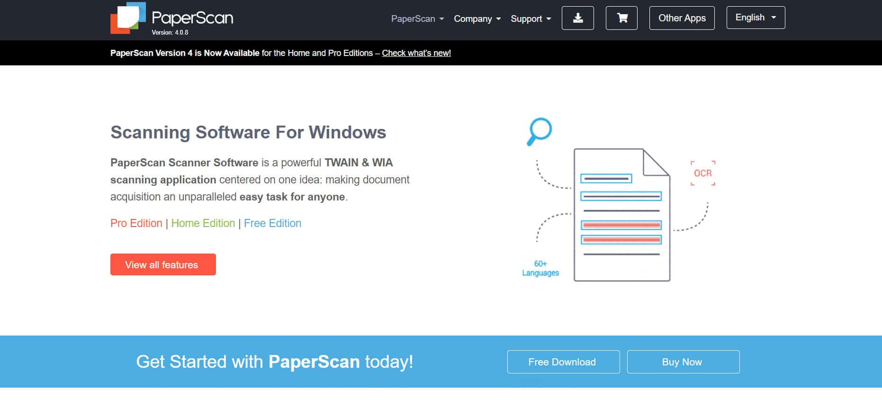Expand the Company menu dropdown

477,18
